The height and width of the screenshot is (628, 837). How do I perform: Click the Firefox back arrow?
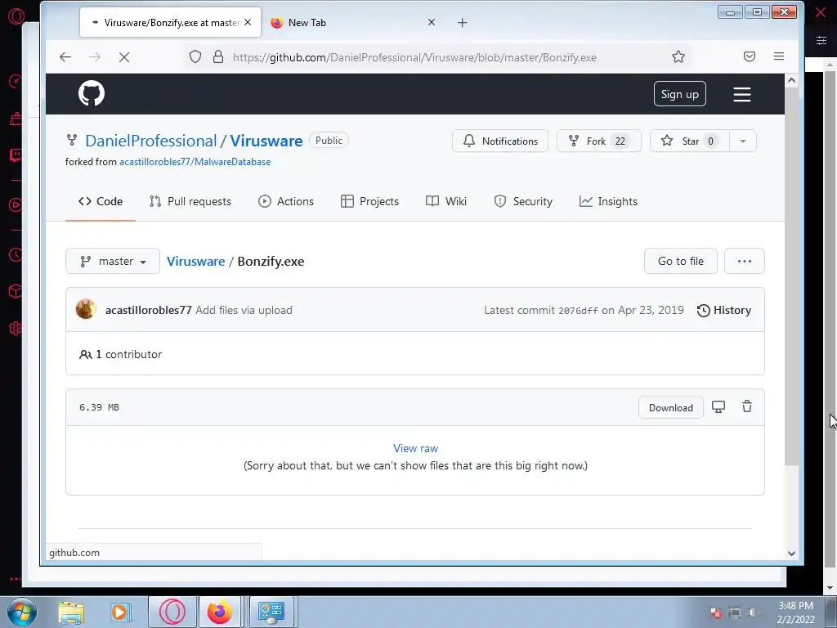65,56
